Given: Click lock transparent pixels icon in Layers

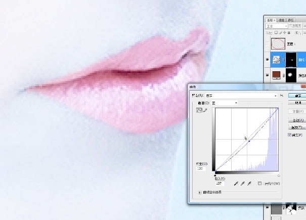Looking at the screenshot, I should 276,32.
